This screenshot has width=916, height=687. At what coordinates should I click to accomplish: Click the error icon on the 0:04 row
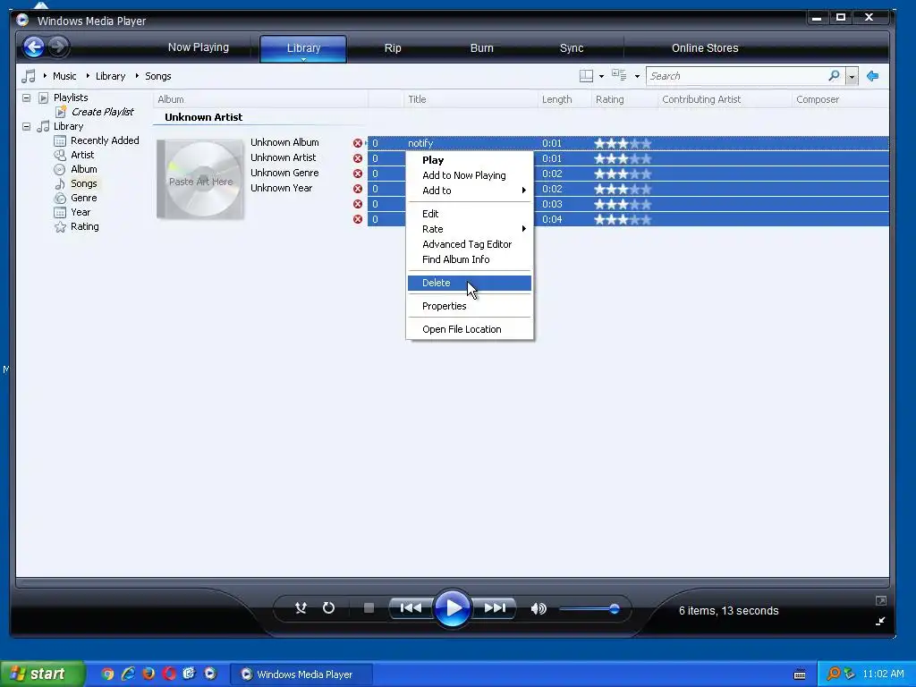(358, 219)
